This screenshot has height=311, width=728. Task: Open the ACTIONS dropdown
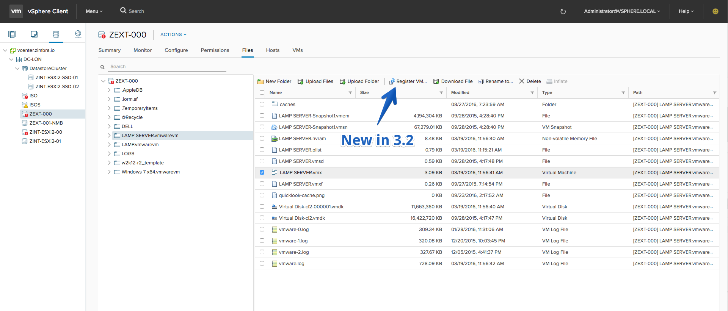173,34
